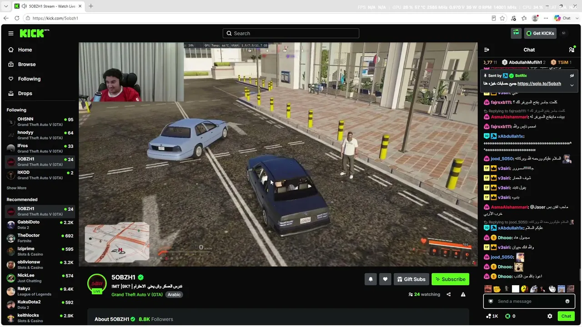
Task: Click the Arabic language tag
Action: click(174, 294)
